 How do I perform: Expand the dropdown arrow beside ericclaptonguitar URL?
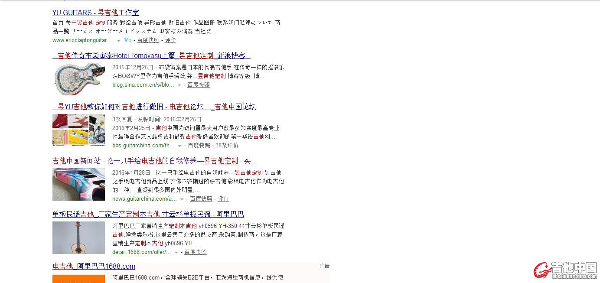click(118, 40)
